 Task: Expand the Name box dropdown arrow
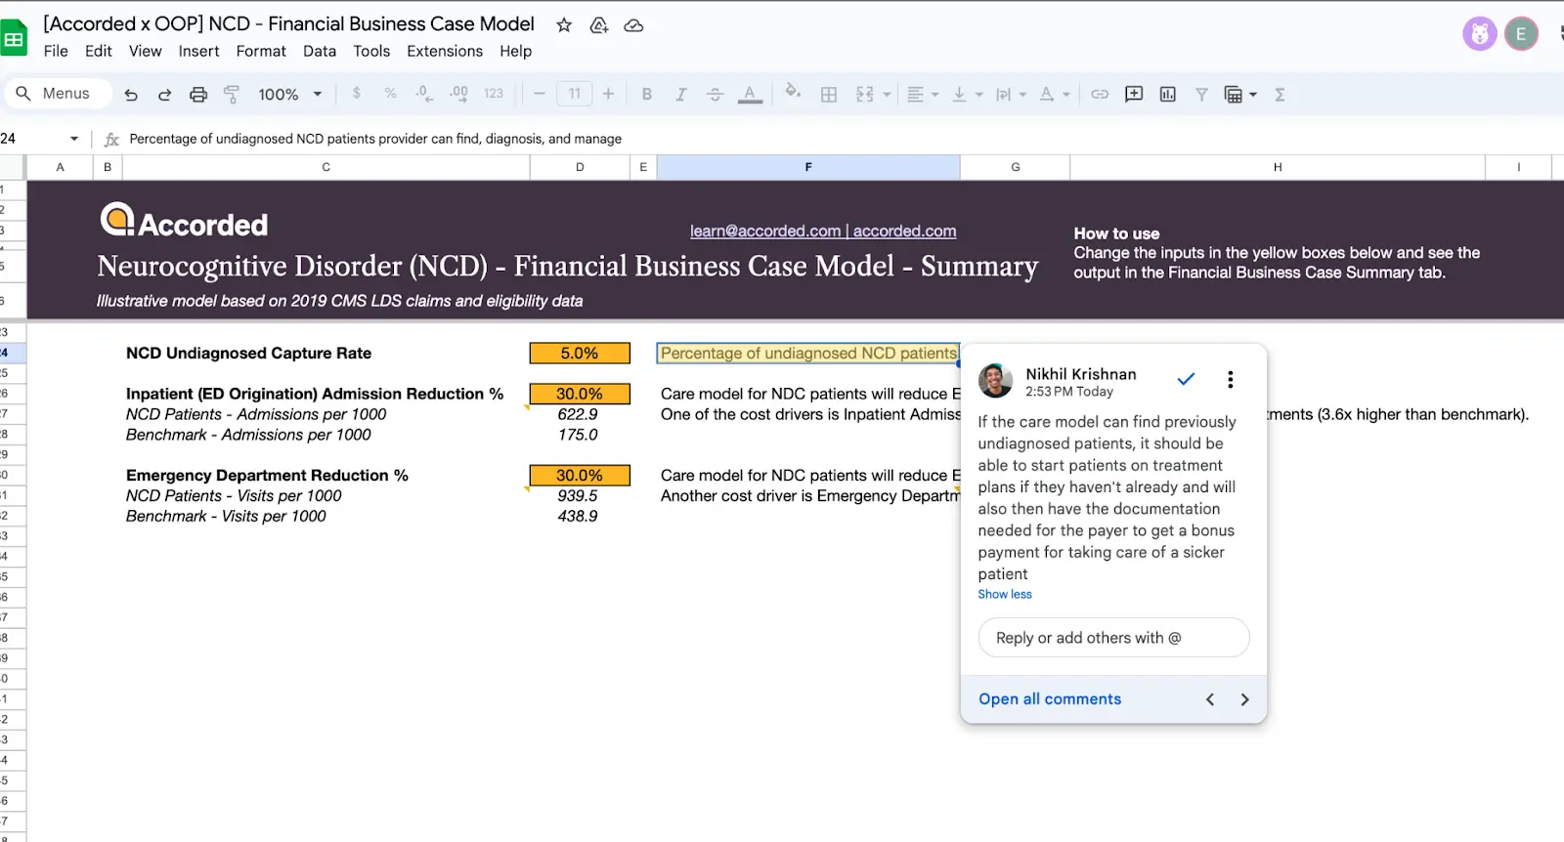(74, 139)
